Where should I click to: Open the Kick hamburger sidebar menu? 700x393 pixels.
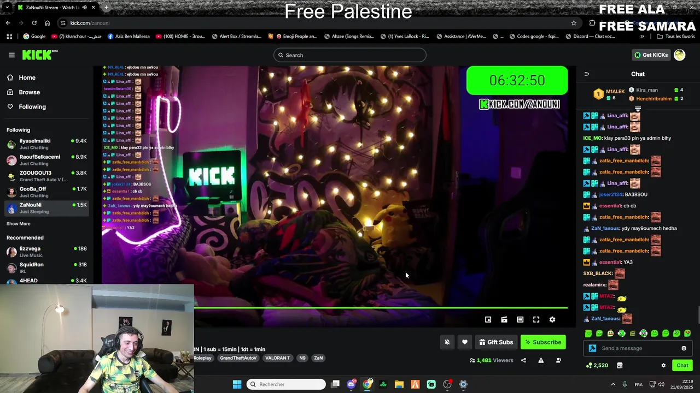click(11, 55)
